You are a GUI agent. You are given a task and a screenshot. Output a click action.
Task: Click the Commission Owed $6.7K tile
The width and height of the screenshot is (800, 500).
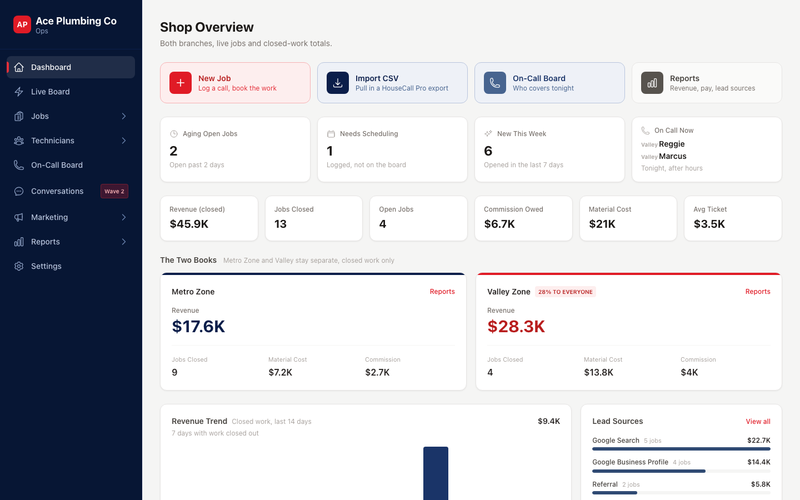click(523, 218)
